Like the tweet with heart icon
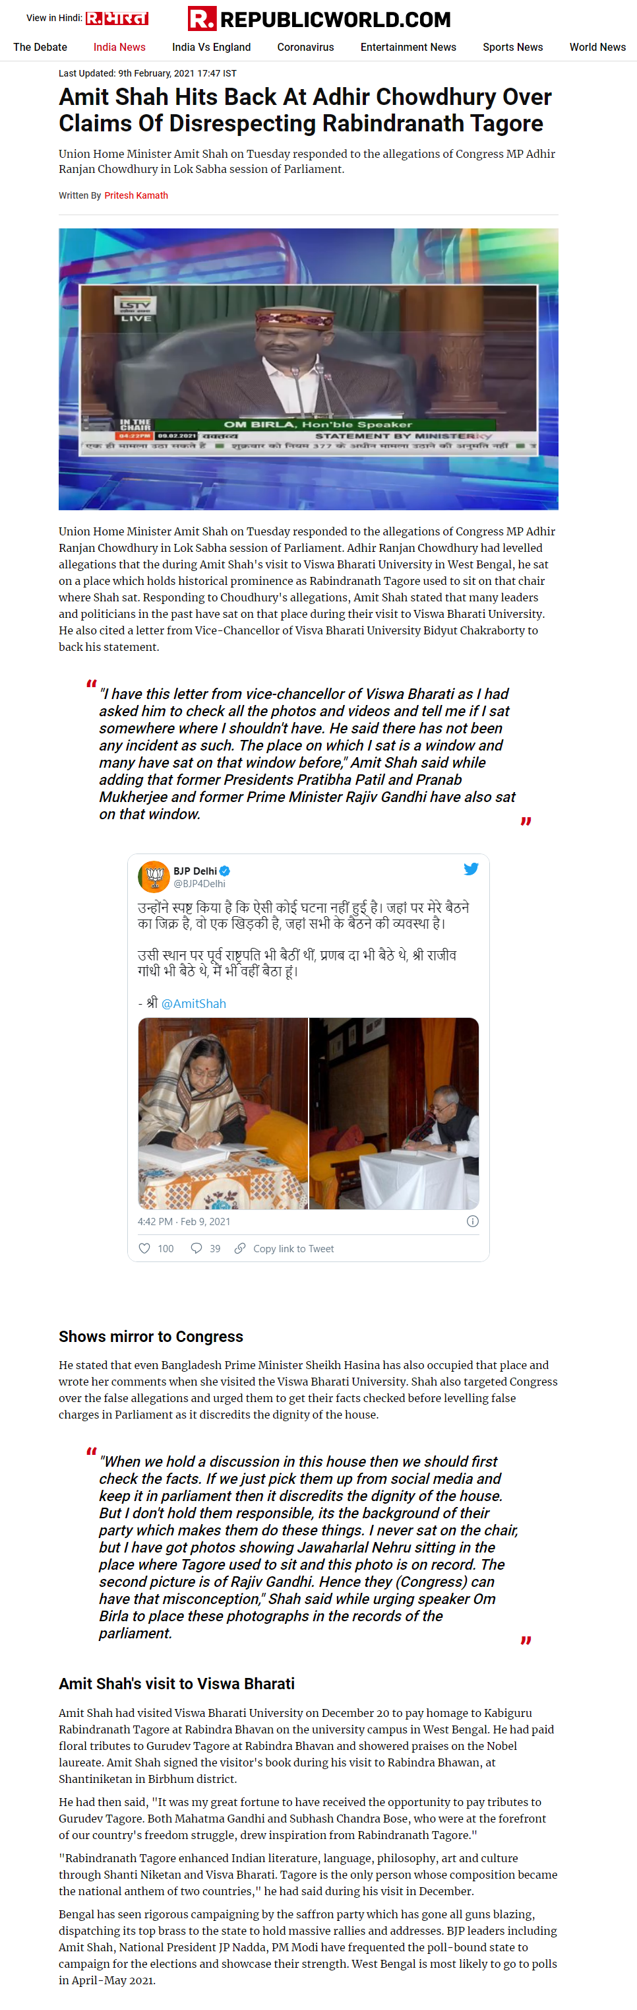Image resolution: width=637 pixels, height=2010 pixels. tap(144, 1248)
